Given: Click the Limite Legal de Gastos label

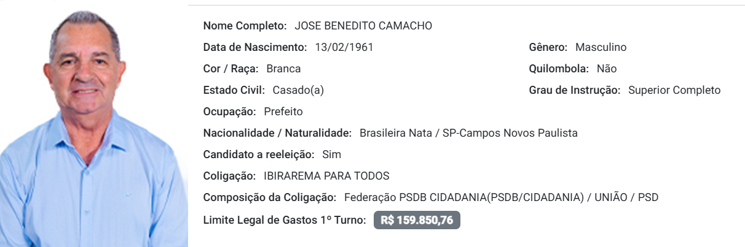Looking at the screenshot, I should click(285, 219).
